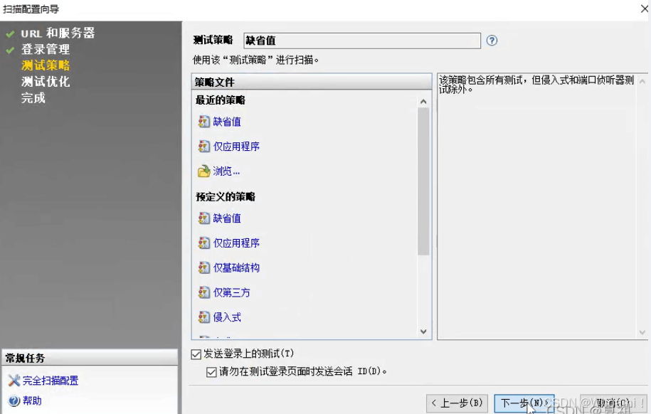Viewport: 651px width, 414px height.
Task: Close the 扫描配置向导 dialog
Action: (x=643, y=9)
